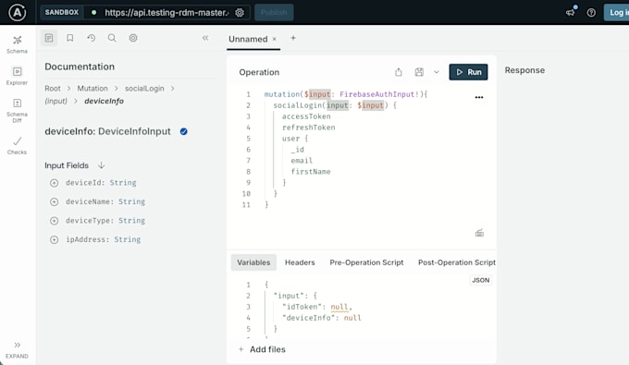This screenshot has width=629, height=365.
Task: Expand the left sidebar
Action: (17, 350)
